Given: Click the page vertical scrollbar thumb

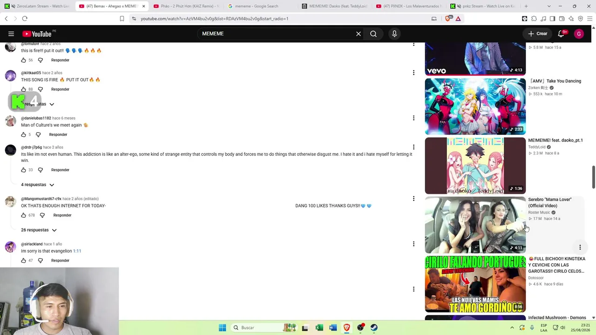Looking at the screenshot, I should pyautogui.click(x=593, y=177).
